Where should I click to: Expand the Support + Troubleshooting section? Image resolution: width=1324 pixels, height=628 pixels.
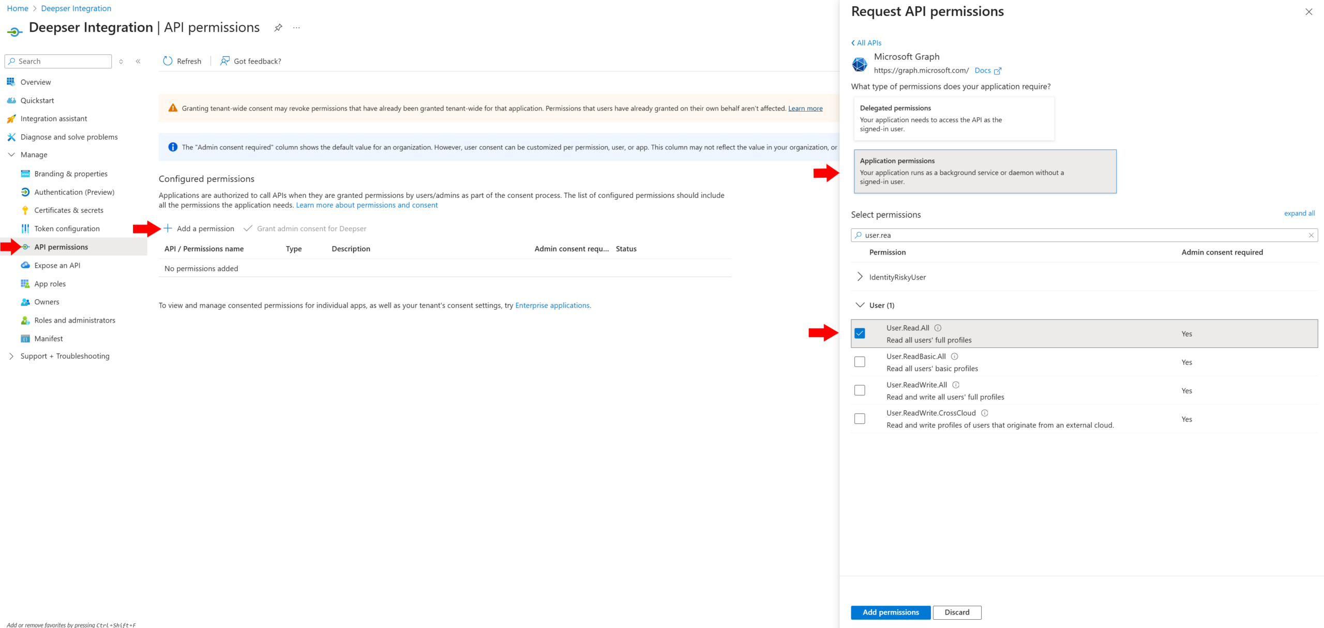(11, 356)
